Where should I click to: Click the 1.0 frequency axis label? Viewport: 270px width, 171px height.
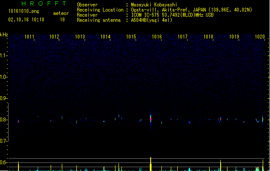pos(3,77)
